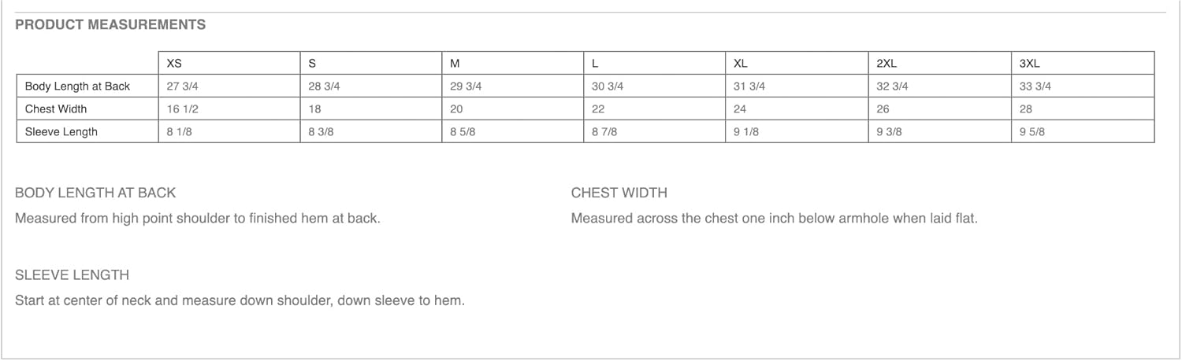
Task: Click the 8 3/8 sleeve length cell
Action: [321, 132]
